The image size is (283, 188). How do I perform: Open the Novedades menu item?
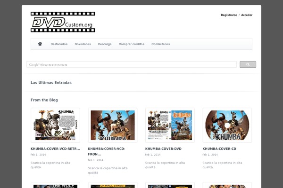83,44
